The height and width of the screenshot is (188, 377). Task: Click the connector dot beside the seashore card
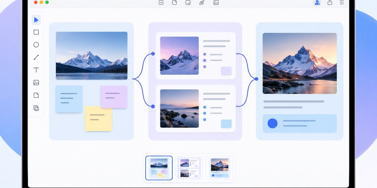153,106
